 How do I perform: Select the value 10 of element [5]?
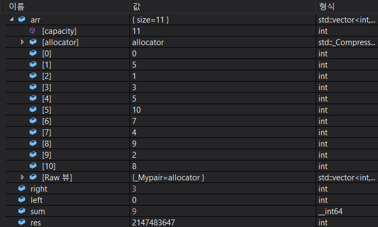(136, 109)
